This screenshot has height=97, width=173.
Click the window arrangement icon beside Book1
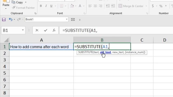coord(73,19)
